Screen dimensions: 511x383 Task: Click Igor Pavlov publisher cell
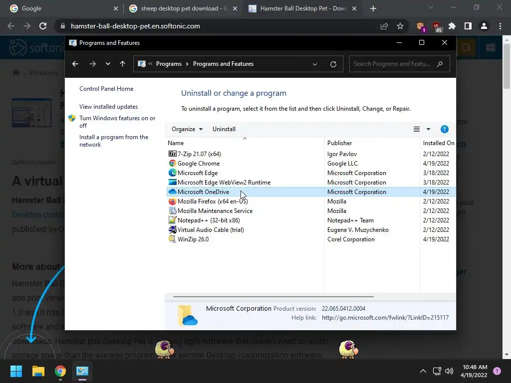[342, 154]
